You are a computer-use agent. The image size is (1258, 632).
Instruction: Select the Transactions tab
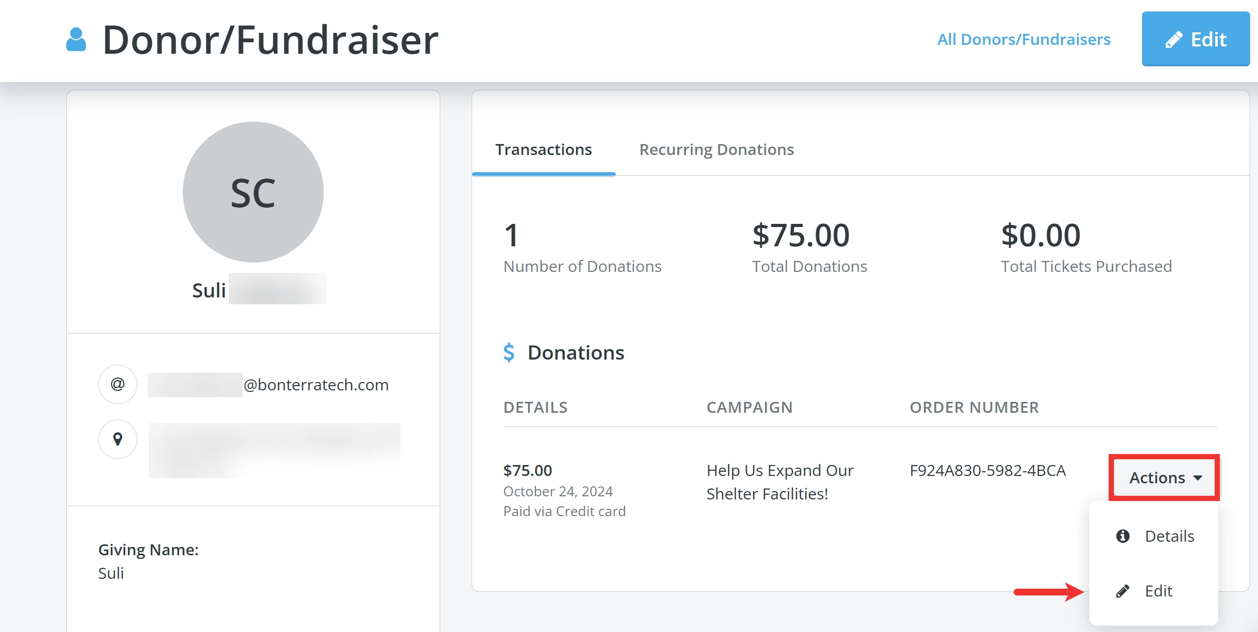click(544, 150)
